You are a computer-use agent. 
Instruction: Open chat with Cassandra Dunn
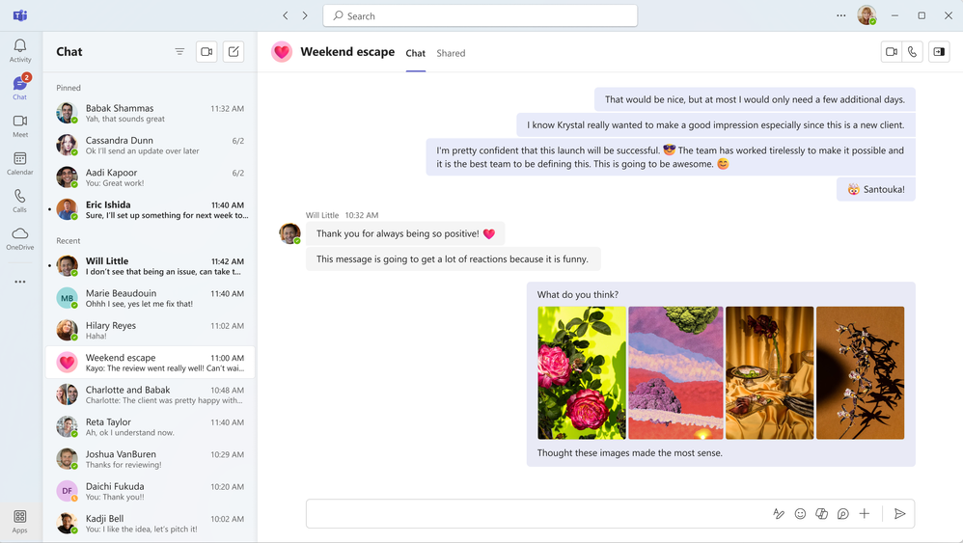[151, 146]
